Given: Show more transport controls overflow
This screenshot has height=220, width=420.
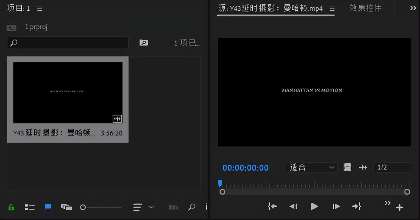Looking at the screenshot, I should tap(387, 203).
